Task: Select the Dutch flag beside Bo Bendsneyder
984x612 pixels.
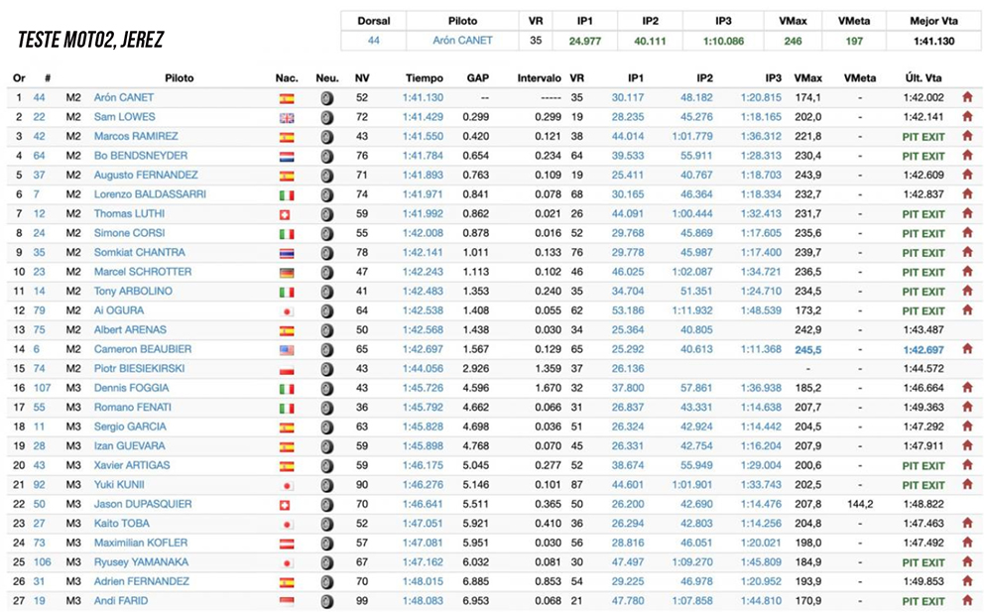Action: pyautogui.click(x=287, y=156)
